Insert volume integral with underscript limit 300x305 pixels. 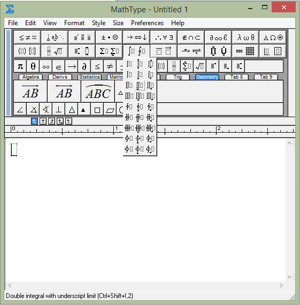pyautogui.click(x=140, y=128)
